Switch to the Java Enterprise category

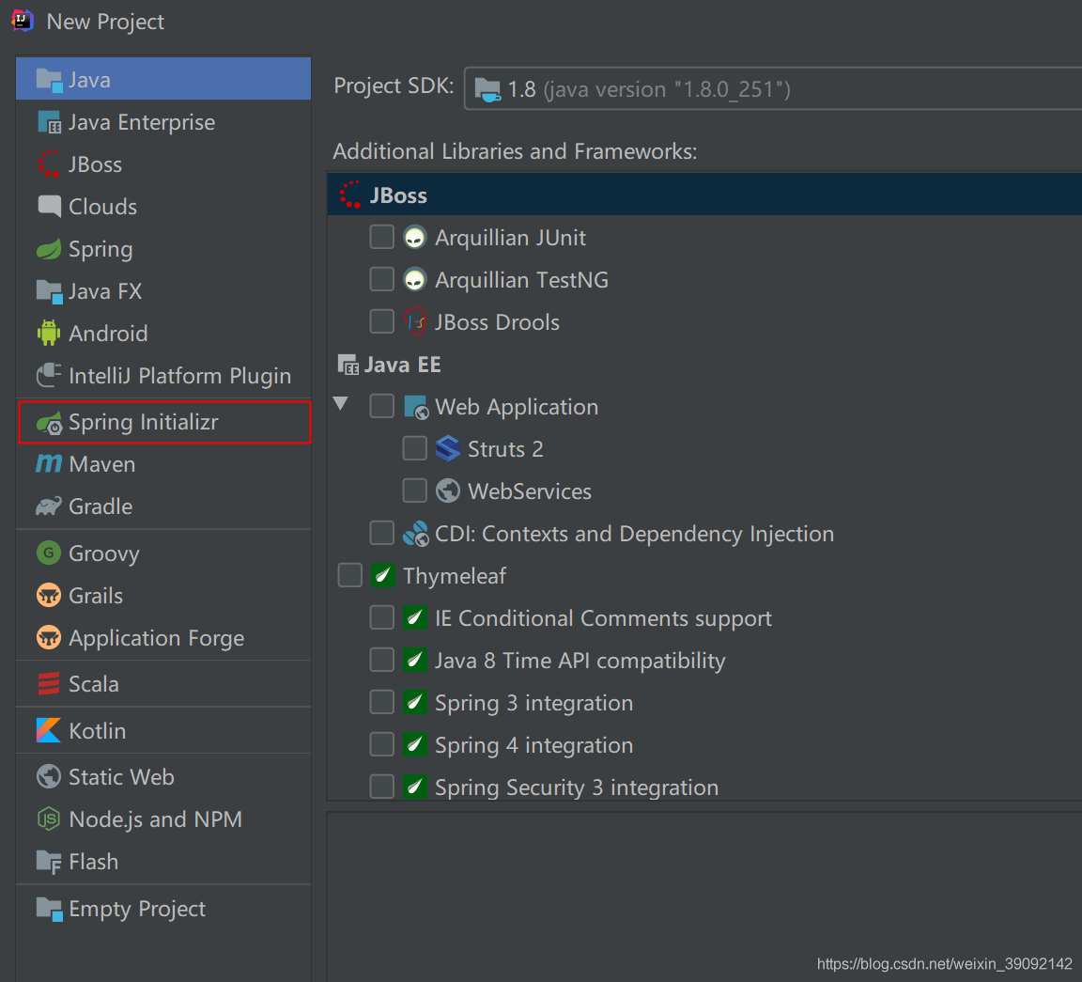141,122
